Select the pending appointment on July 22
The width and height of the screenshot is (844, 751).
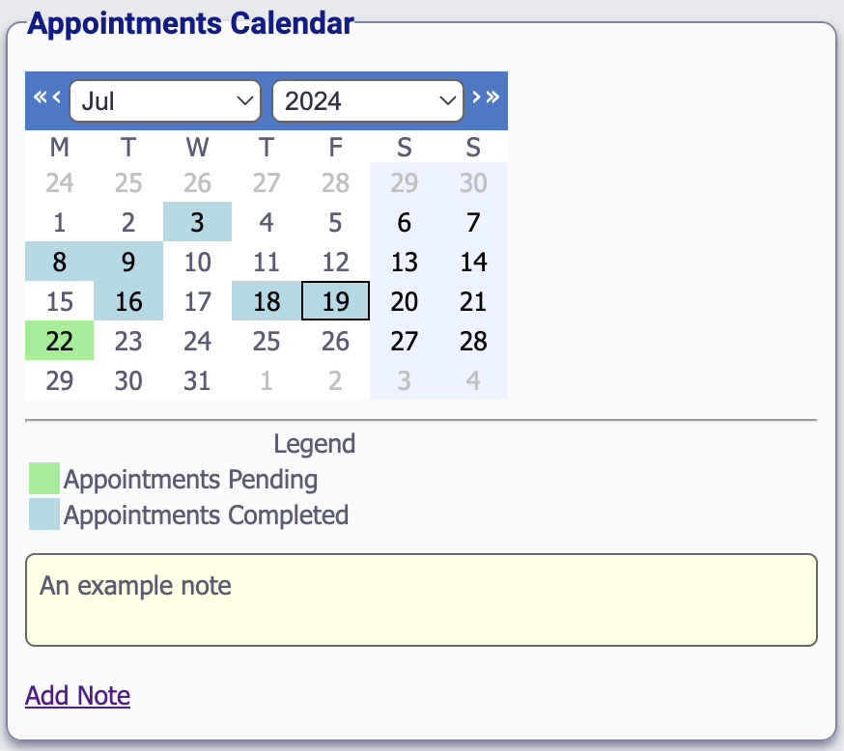(x=59, y=341)
